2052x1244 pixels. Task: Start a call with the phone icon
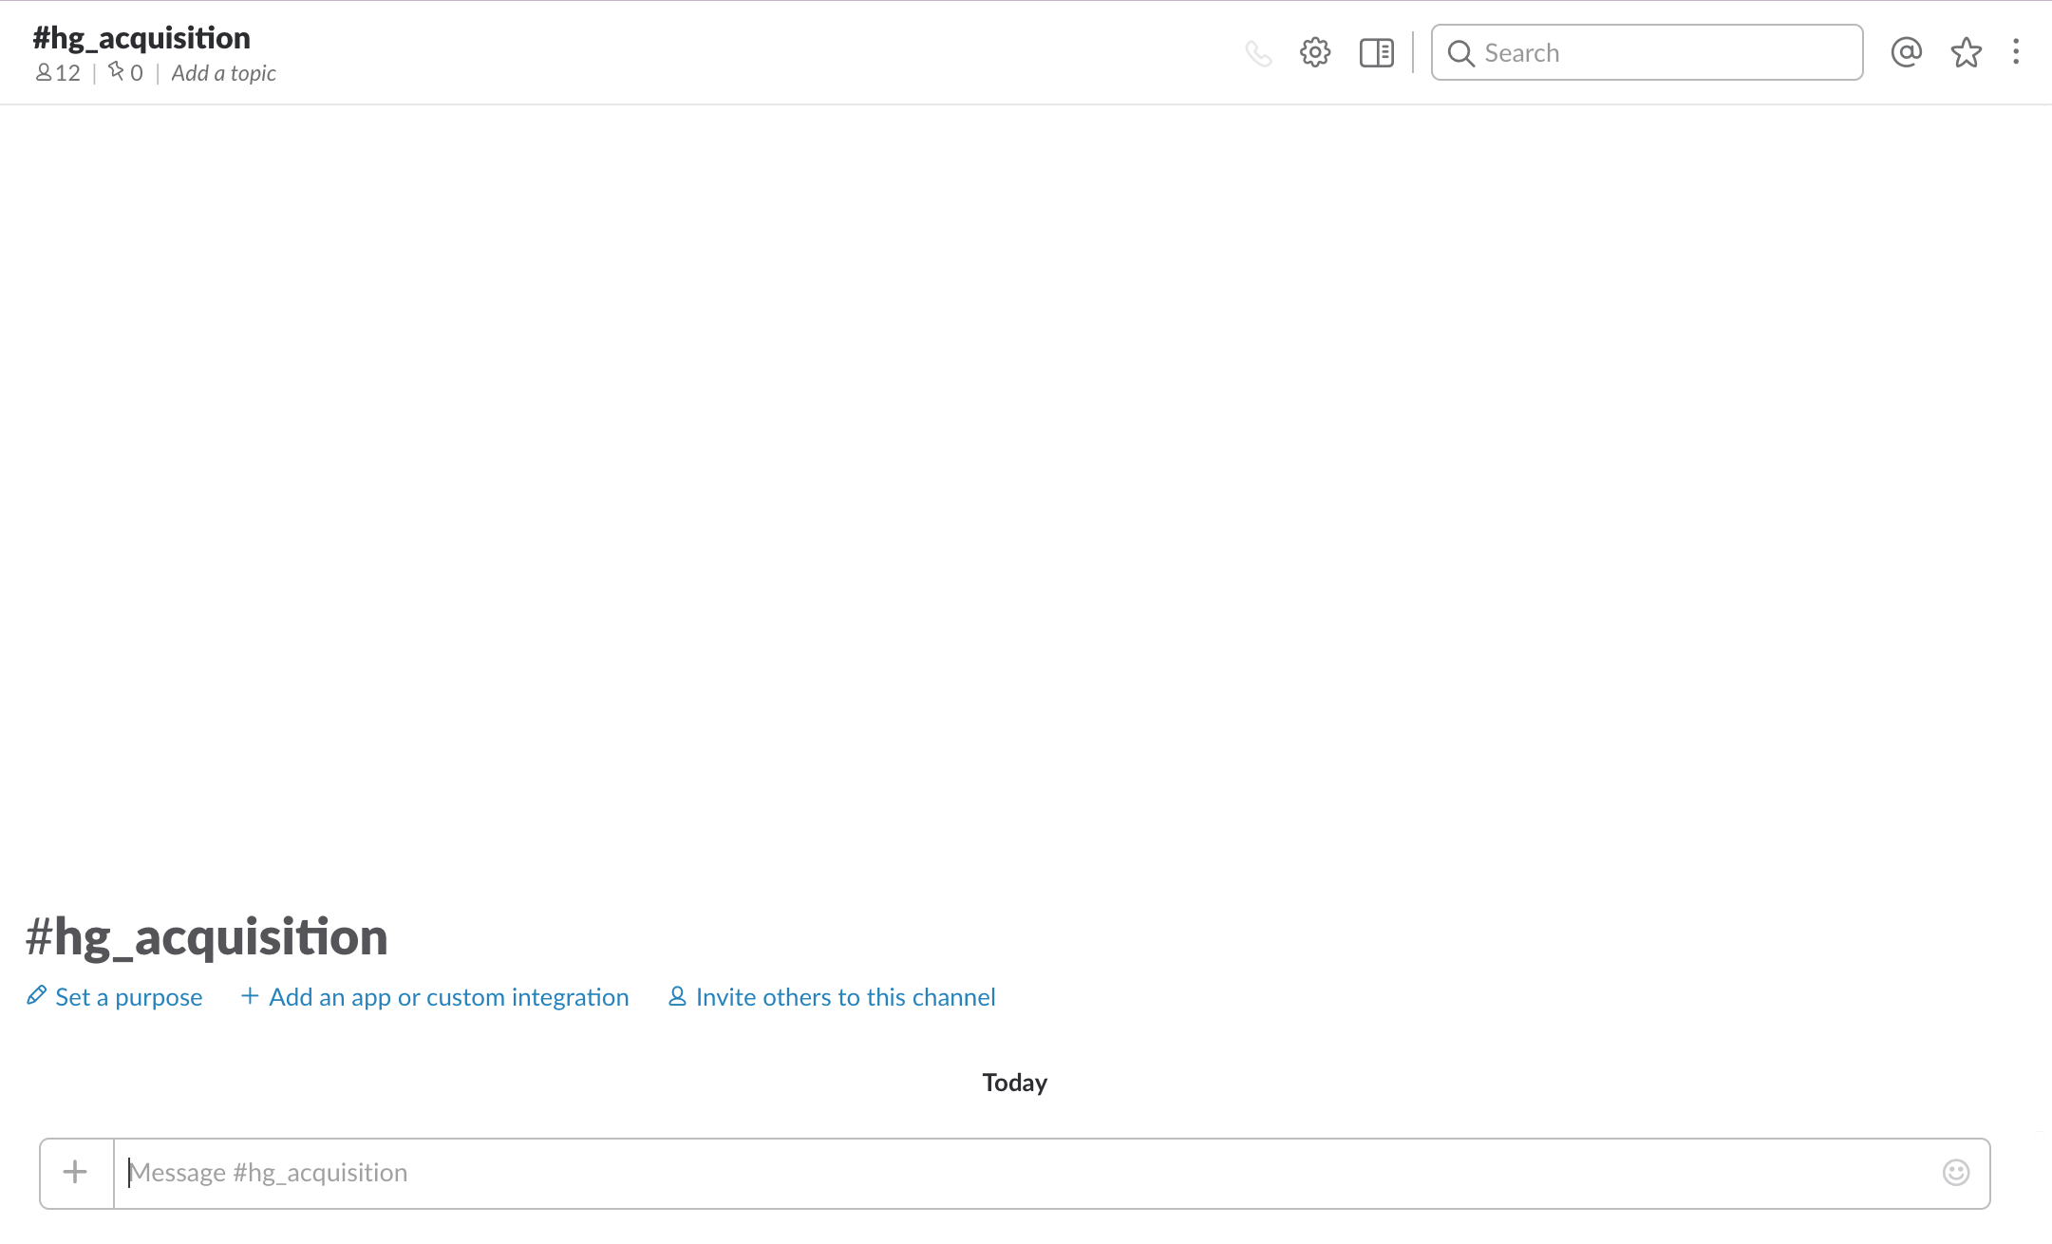(1258, 53)
